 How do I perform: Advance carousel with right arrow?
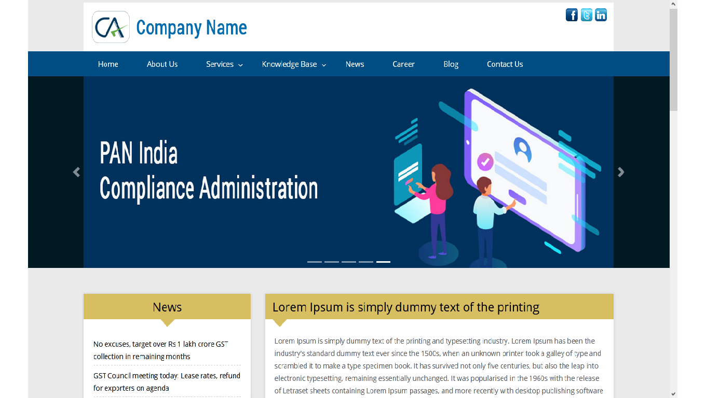coord(621,172)
